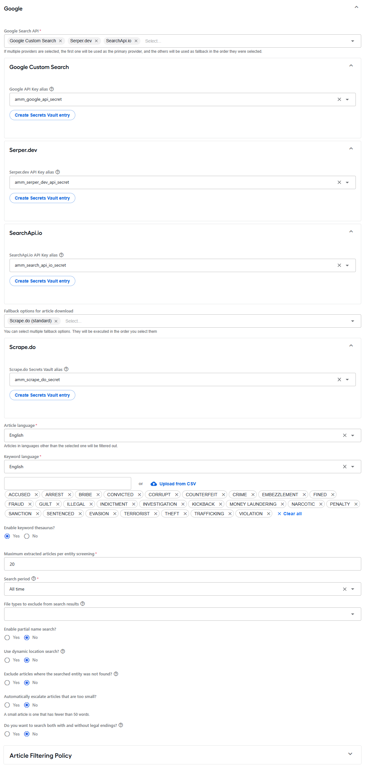Click help icon next to Google API Key alias
The image size is (366, 766).
[x=51, y=89]
